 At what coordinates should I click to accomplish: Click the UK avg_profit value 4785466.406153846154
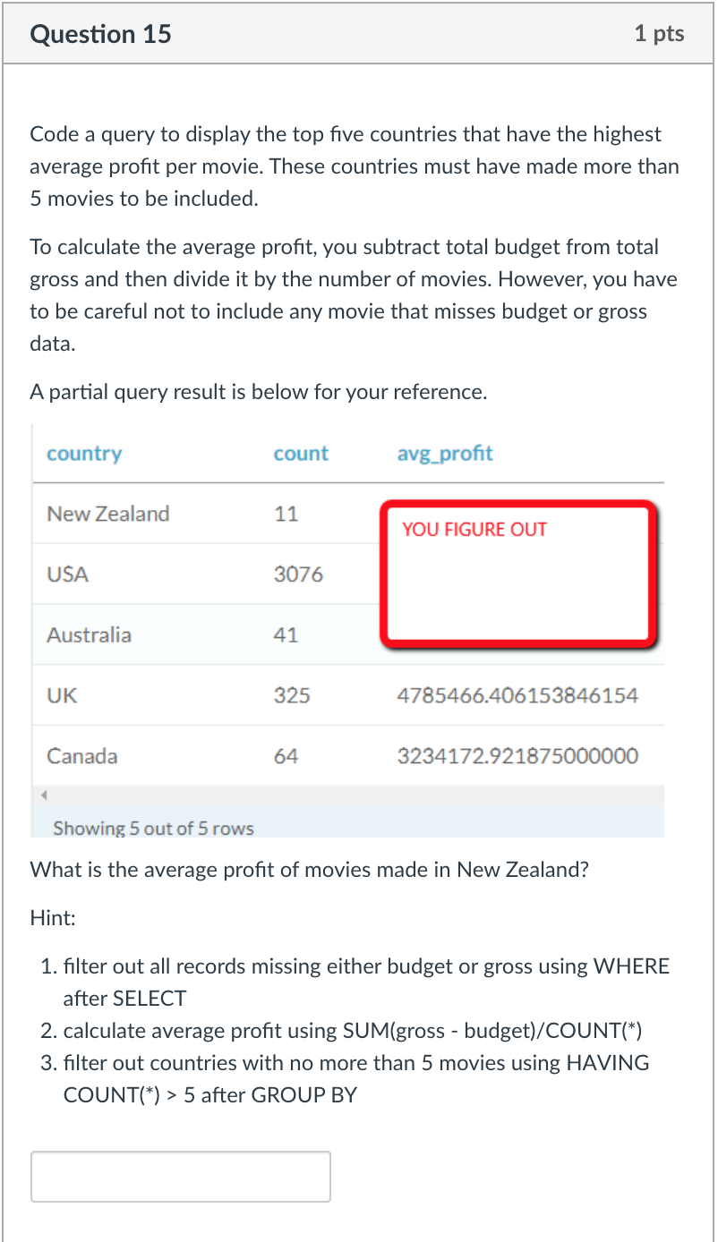pyautogui.click(x=517, y=695)
